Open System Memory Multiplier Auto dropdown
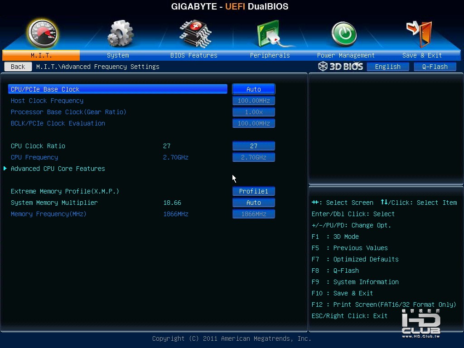The width and height of the screenshot is (464, 348). tap(254, 203)
